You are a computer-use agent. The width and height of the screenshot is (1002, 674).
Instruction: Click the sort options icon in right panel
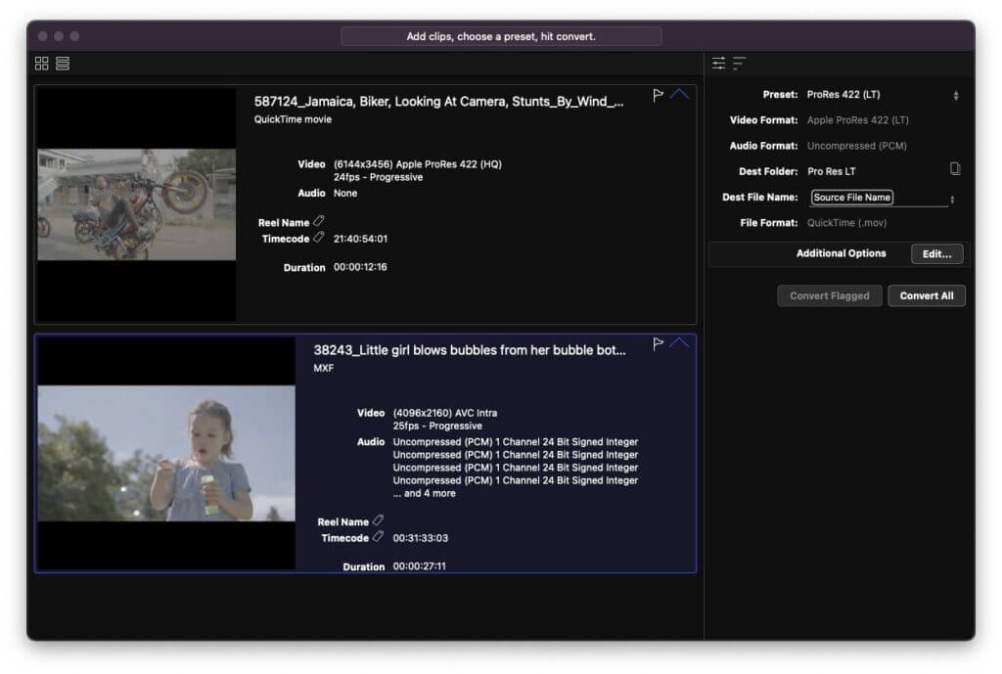[x=741, y=63]
